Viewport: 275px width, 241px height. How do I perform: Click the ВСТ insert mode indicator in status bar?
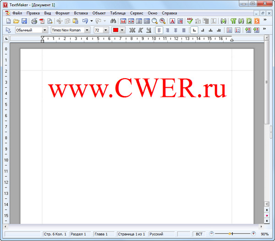[x=199, y=234]
